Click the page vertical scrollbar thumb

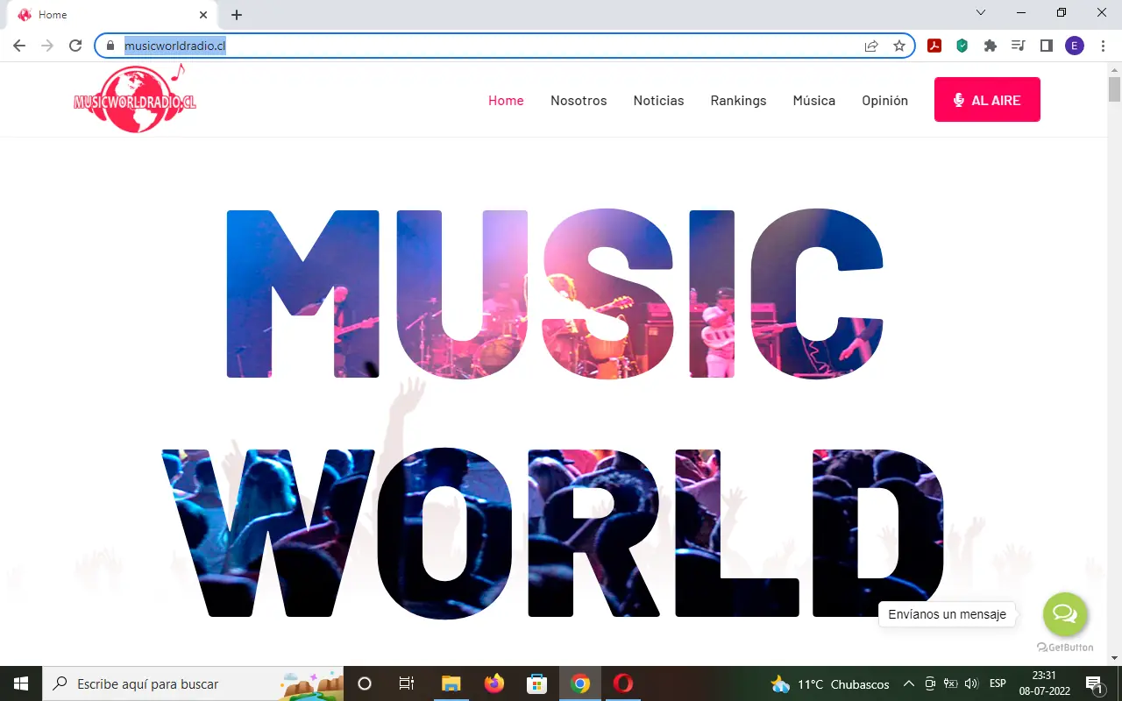click(1114, 89)
